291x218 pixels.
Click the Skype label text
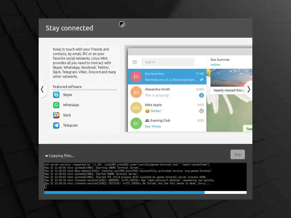click(68, 95)
